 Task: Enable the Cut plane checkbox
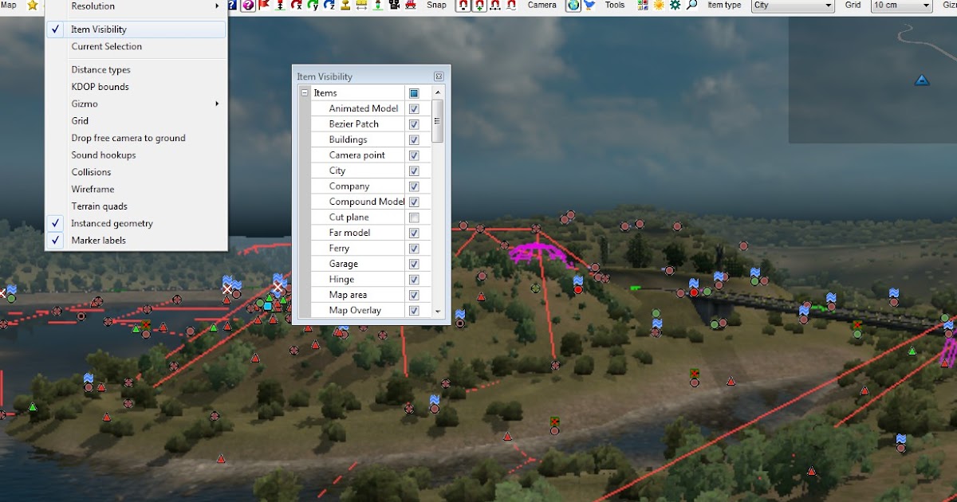[x=414, y=217]
